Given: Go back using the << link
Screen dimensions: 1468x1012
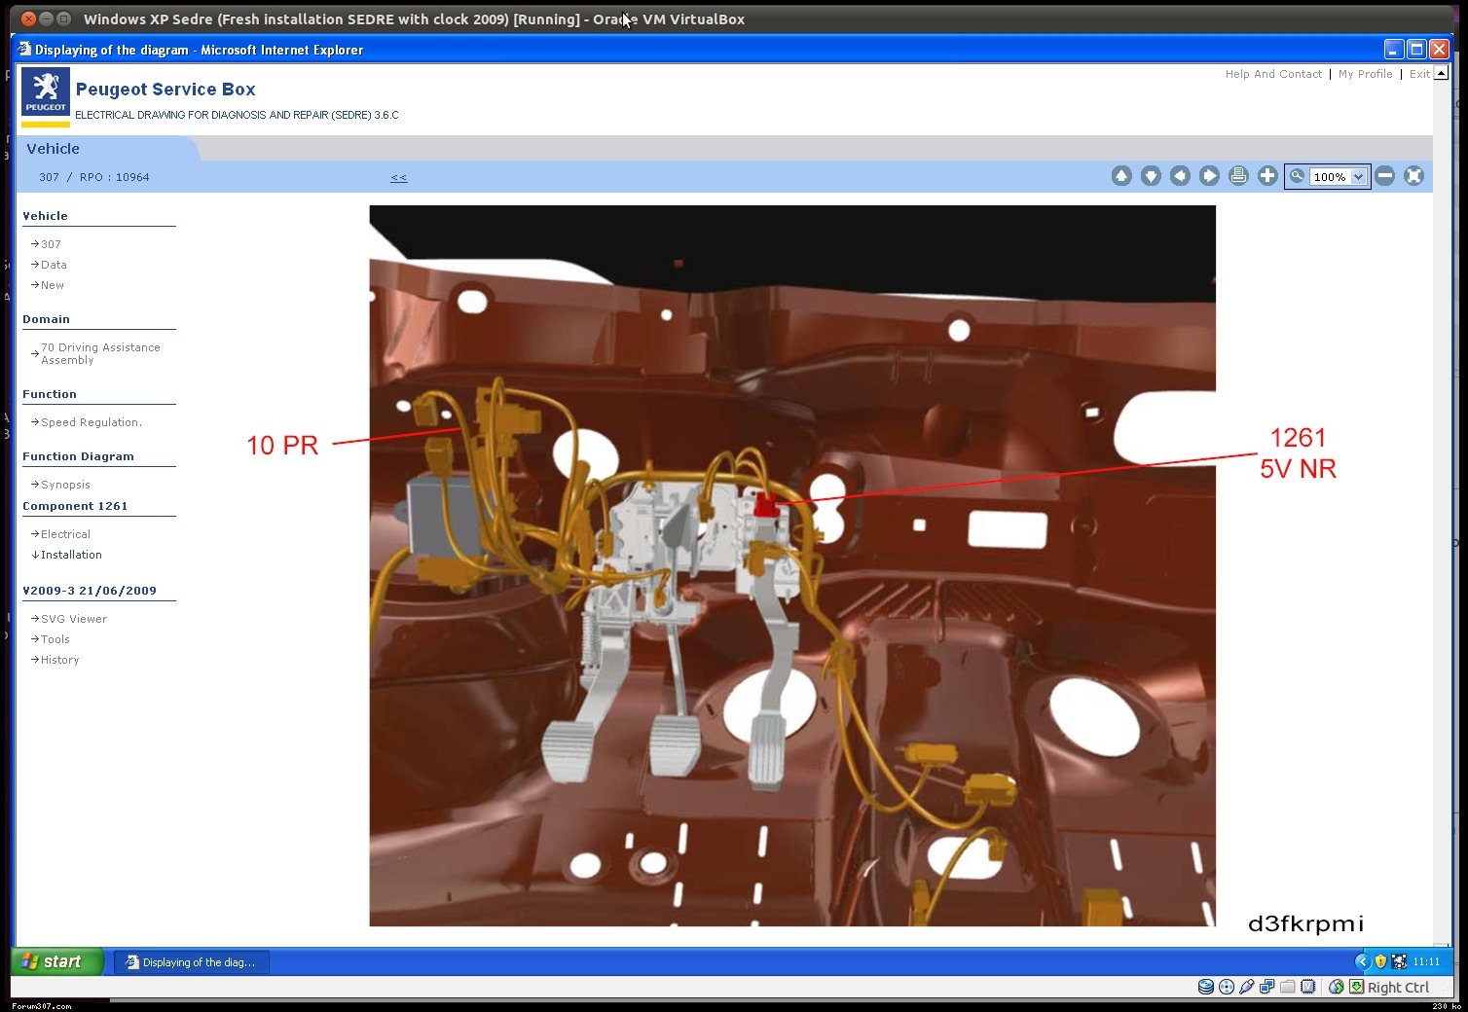Looking at the screenshot, I should coord(399,177).
